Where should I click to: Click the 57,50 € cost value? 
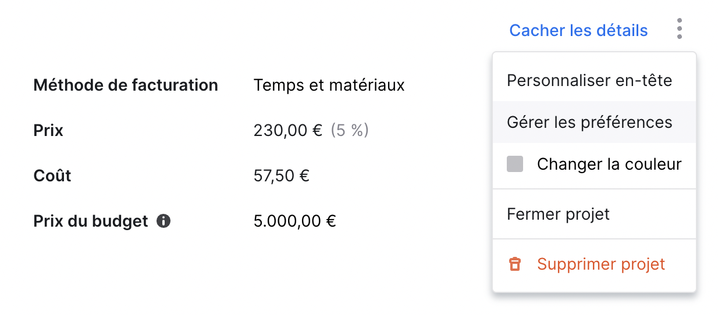[x=282, y=176]
